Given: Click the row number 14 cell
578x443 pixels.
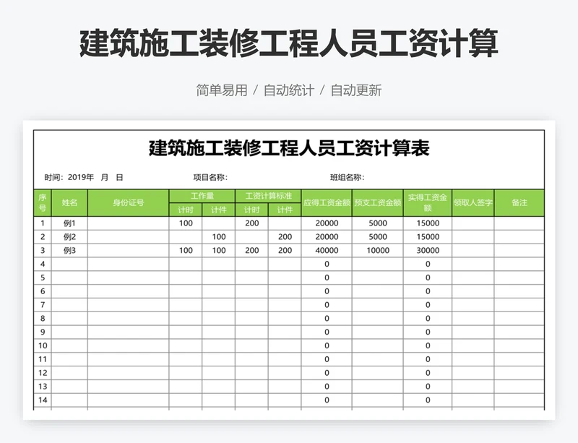Looking at the screenshot, I should tap(43, 400).
